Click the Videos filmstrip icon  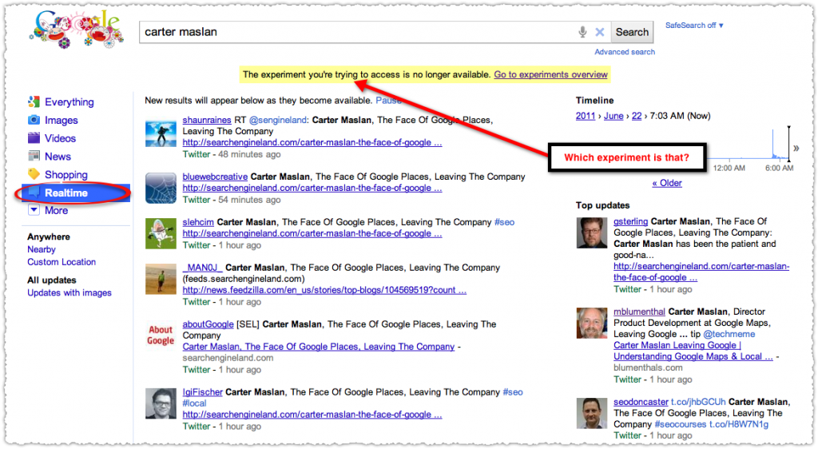[x=34, y=138]
